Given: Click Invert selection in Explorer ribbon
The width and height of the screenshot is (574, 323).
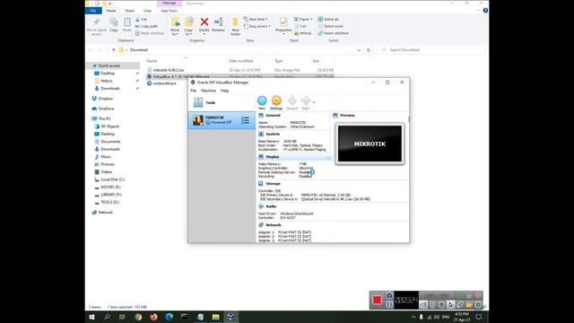Looking at the screenshot, I should click(334, 33).
